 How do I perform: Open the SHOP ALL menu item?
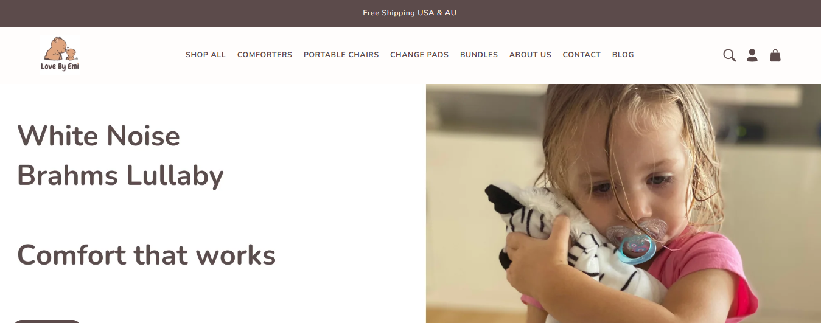click(x=206, y=55)
